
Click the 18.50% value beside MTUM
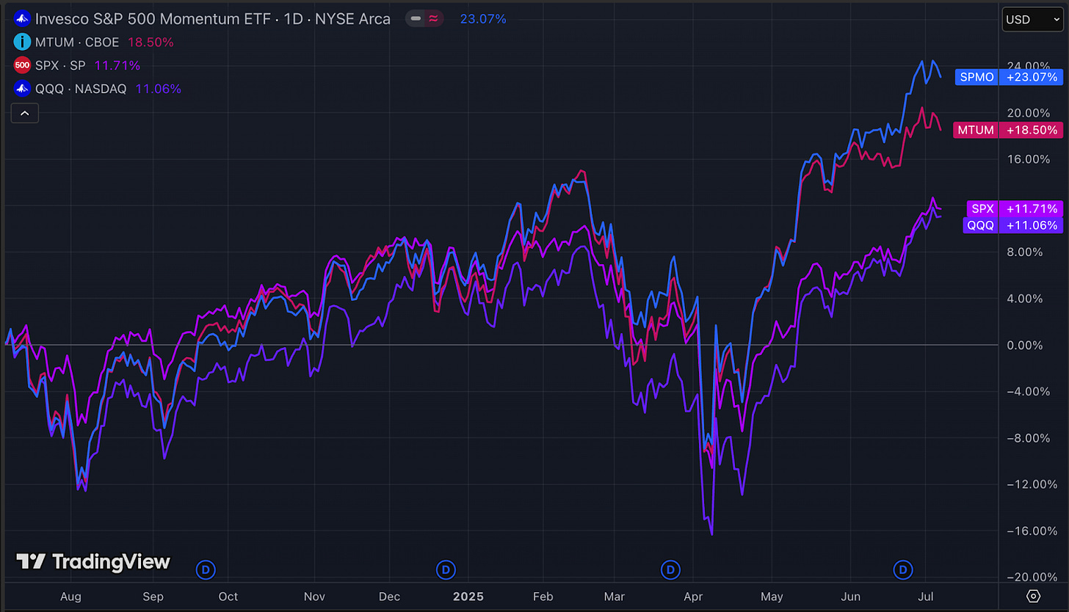coord(151,43)
